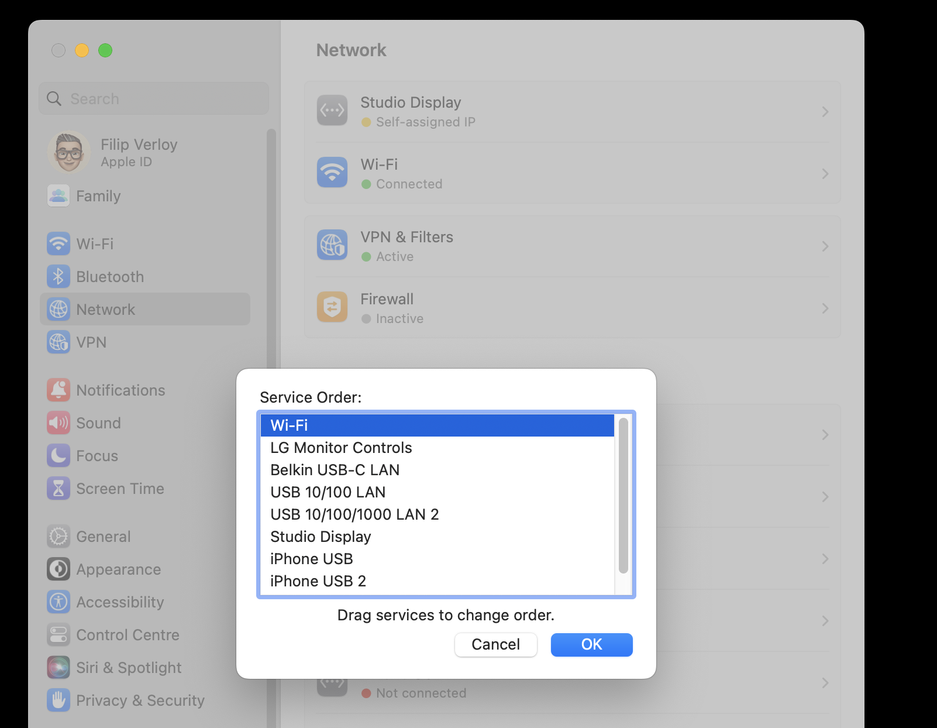Select the iPhone USB service

point(438,559)
